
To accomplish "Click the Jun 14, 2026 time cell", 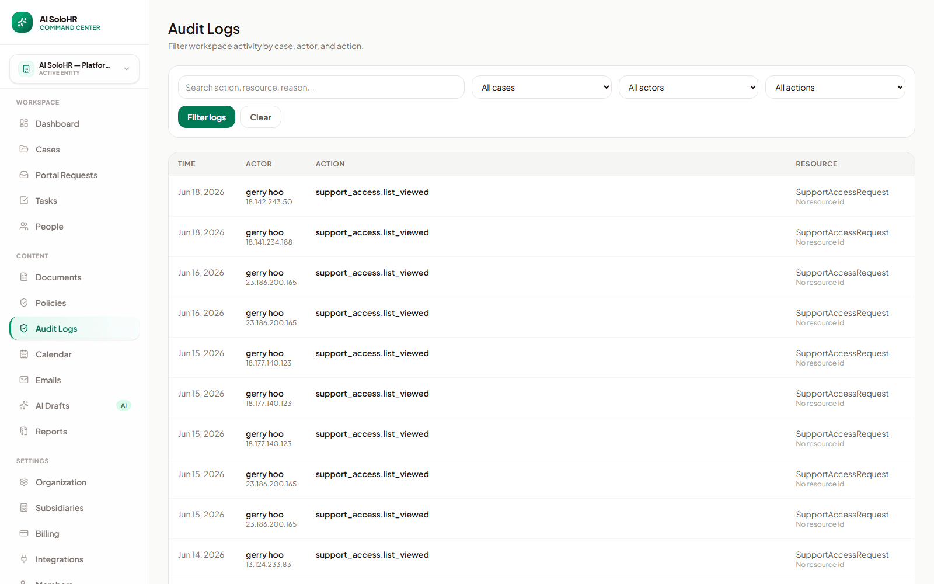I will [x=201, y=555].
